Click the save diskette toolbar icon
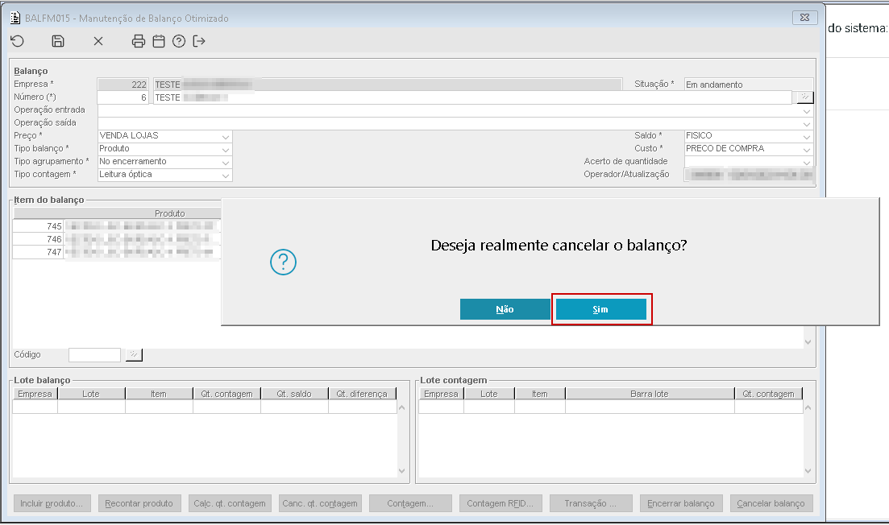This screenshot has height=525, width=889. pyautogui.click(x=58, y=41)
